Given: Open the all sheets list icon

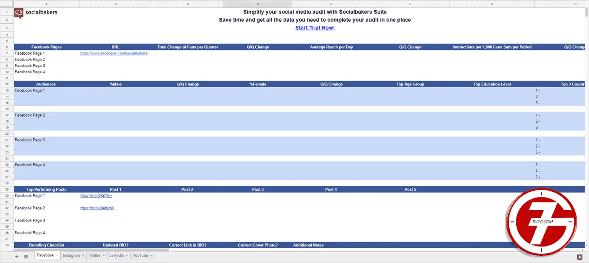Looking at the screenshot, I should click(x=26, y=257).
